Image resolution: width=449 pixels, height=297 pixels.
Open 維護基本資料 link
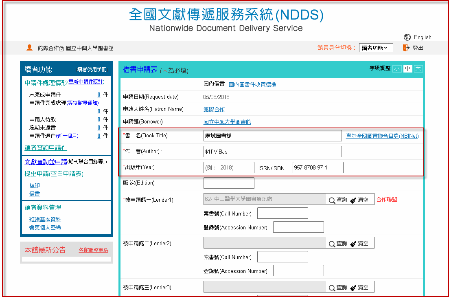tap(45, 219)
